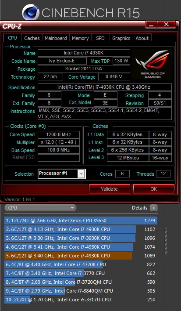The image size is (181, 311).
Task: Select the i7-3770 ranking row
Action: (81, 273)
